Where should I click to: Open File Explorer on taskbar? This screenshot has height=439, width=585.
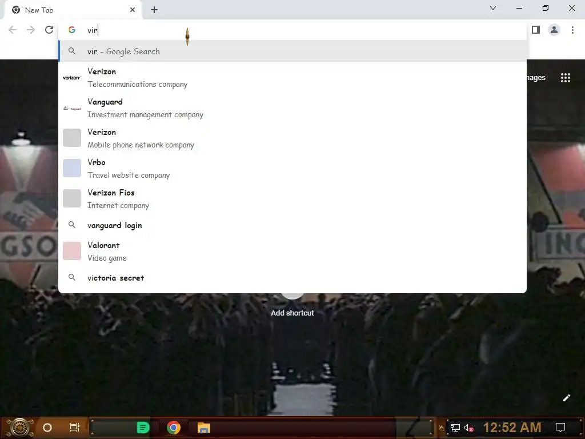(x=204, y=428)
